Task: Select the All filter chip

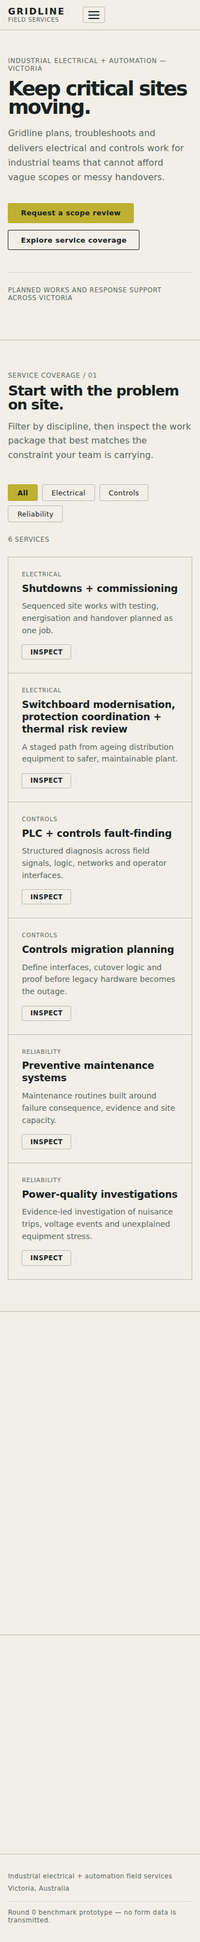Action: coord(23,492)
